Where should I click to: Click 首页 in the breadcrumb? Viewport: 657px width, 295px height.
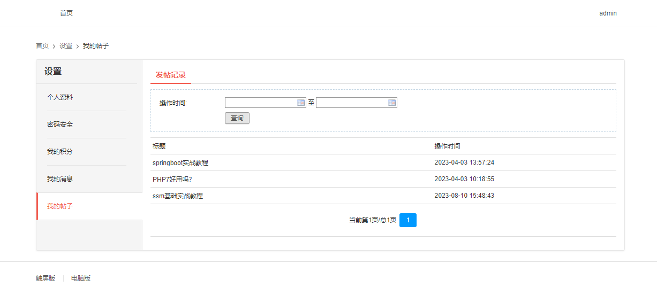point(42,46)
